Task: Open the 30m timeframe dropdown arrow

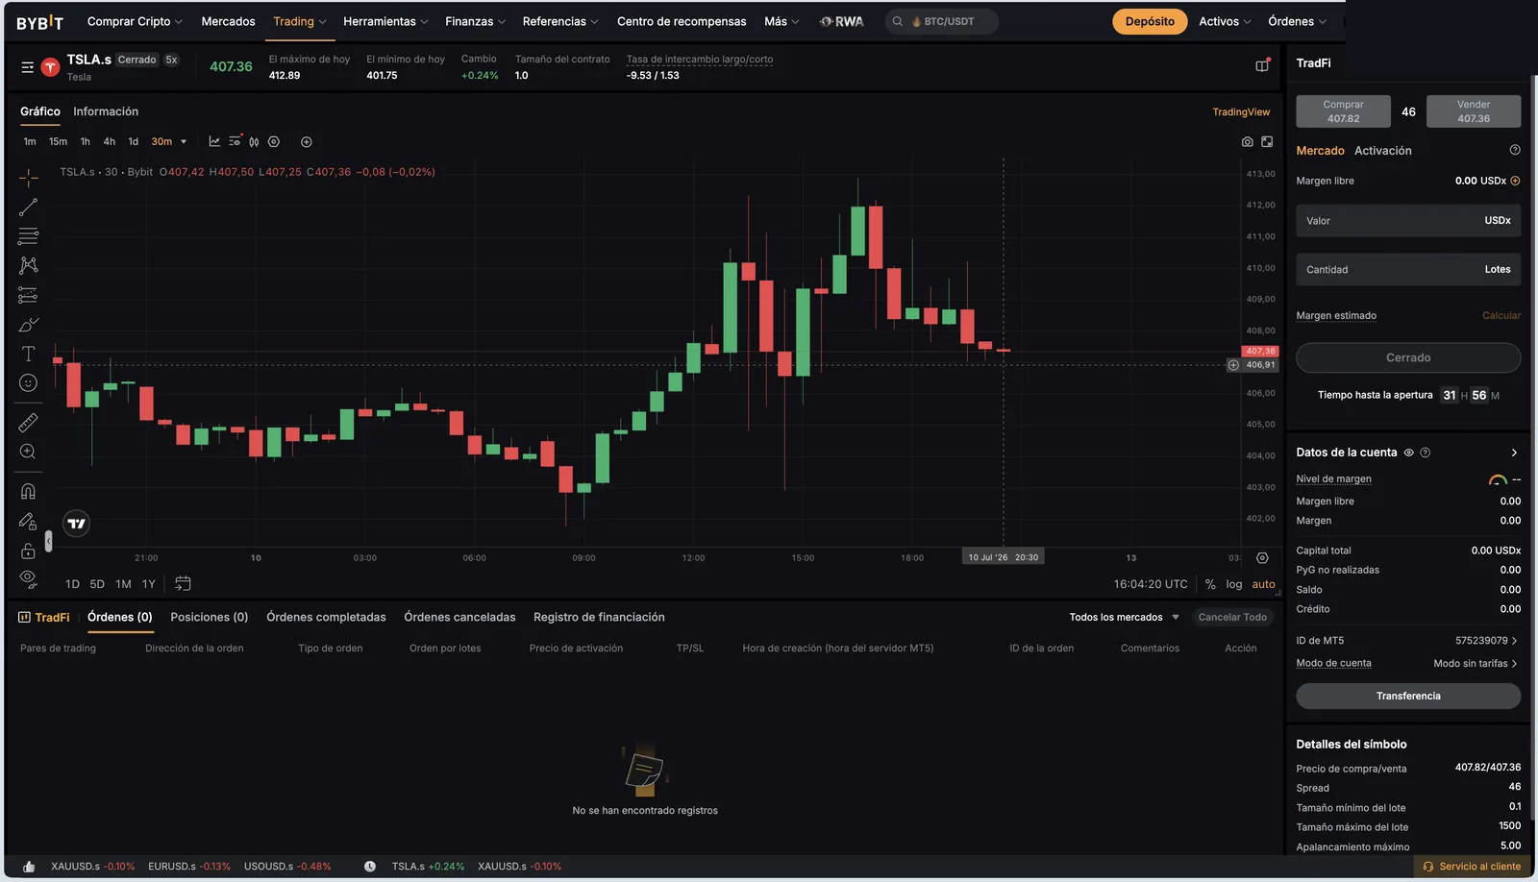Action: pyautogui.click(x=184, y=142)
